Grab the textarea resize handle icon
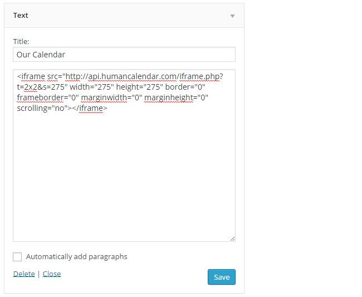Viewport: 362px width, 297px height. point(232,239)
